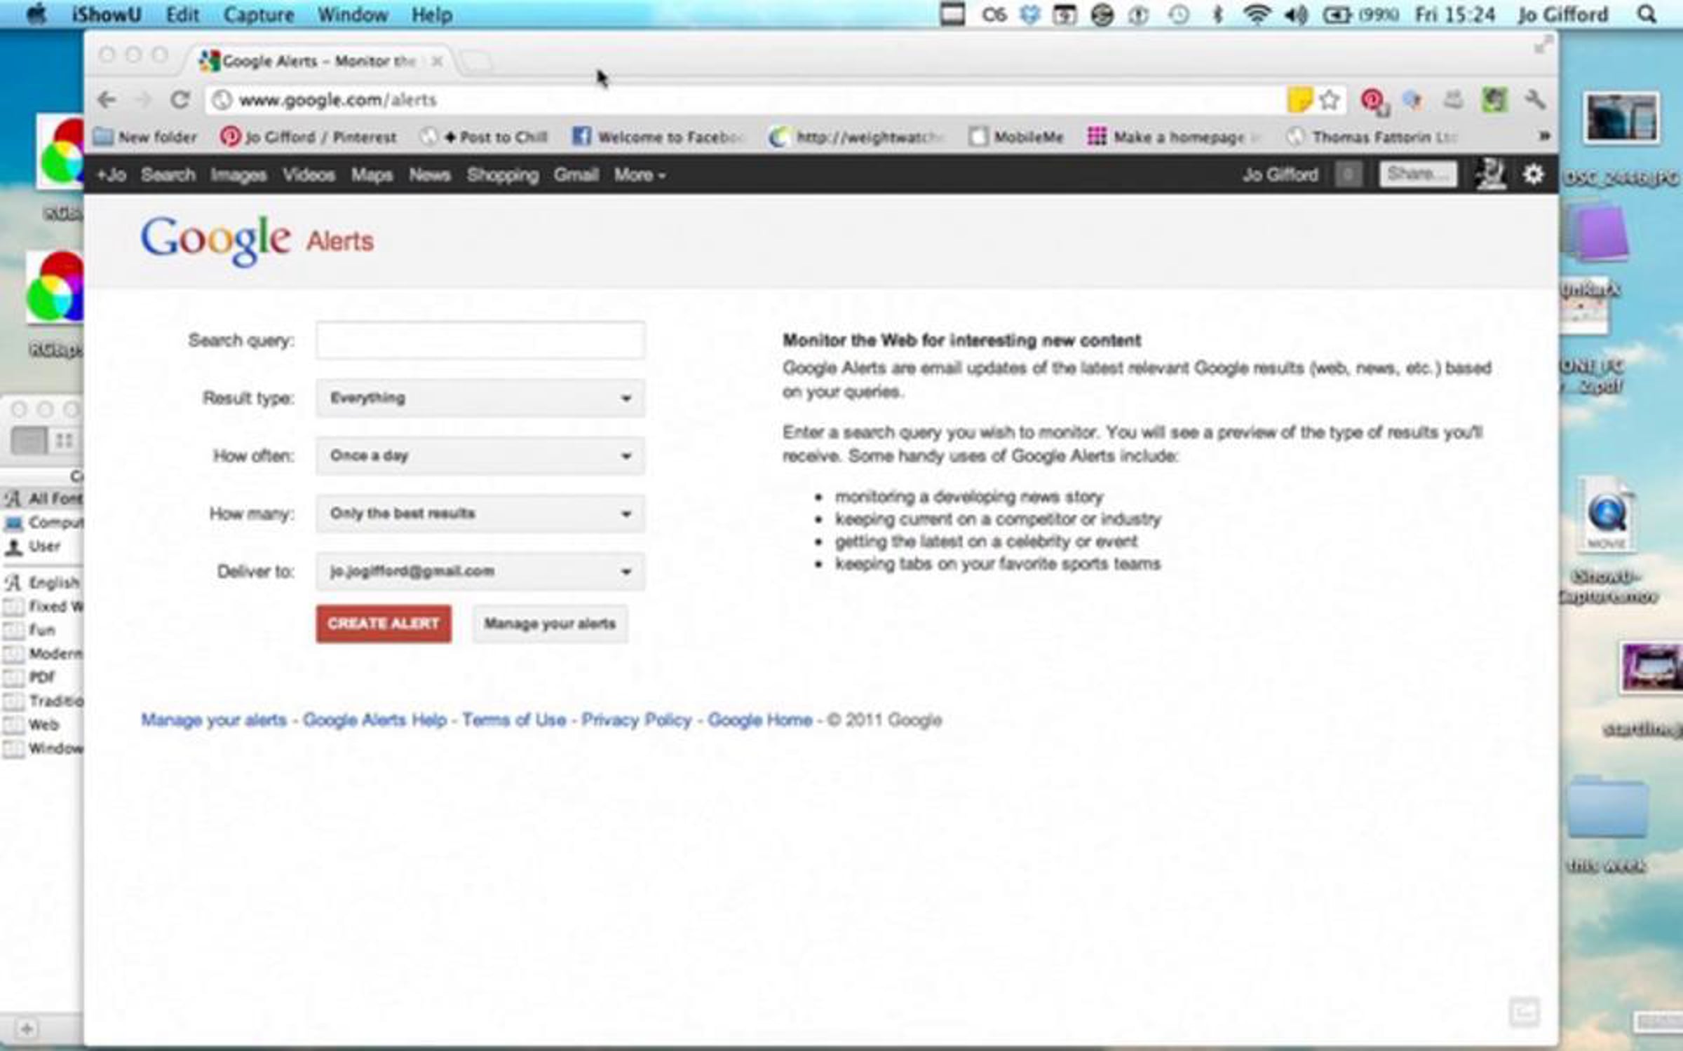Click the battery status icon
The image size is (1683, 1051).
tap(1337, 15)
